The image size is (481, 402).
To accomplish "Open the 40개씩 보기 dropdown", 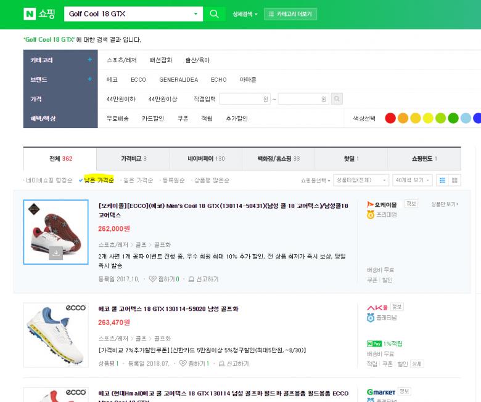I will click(x=413, y=180).
